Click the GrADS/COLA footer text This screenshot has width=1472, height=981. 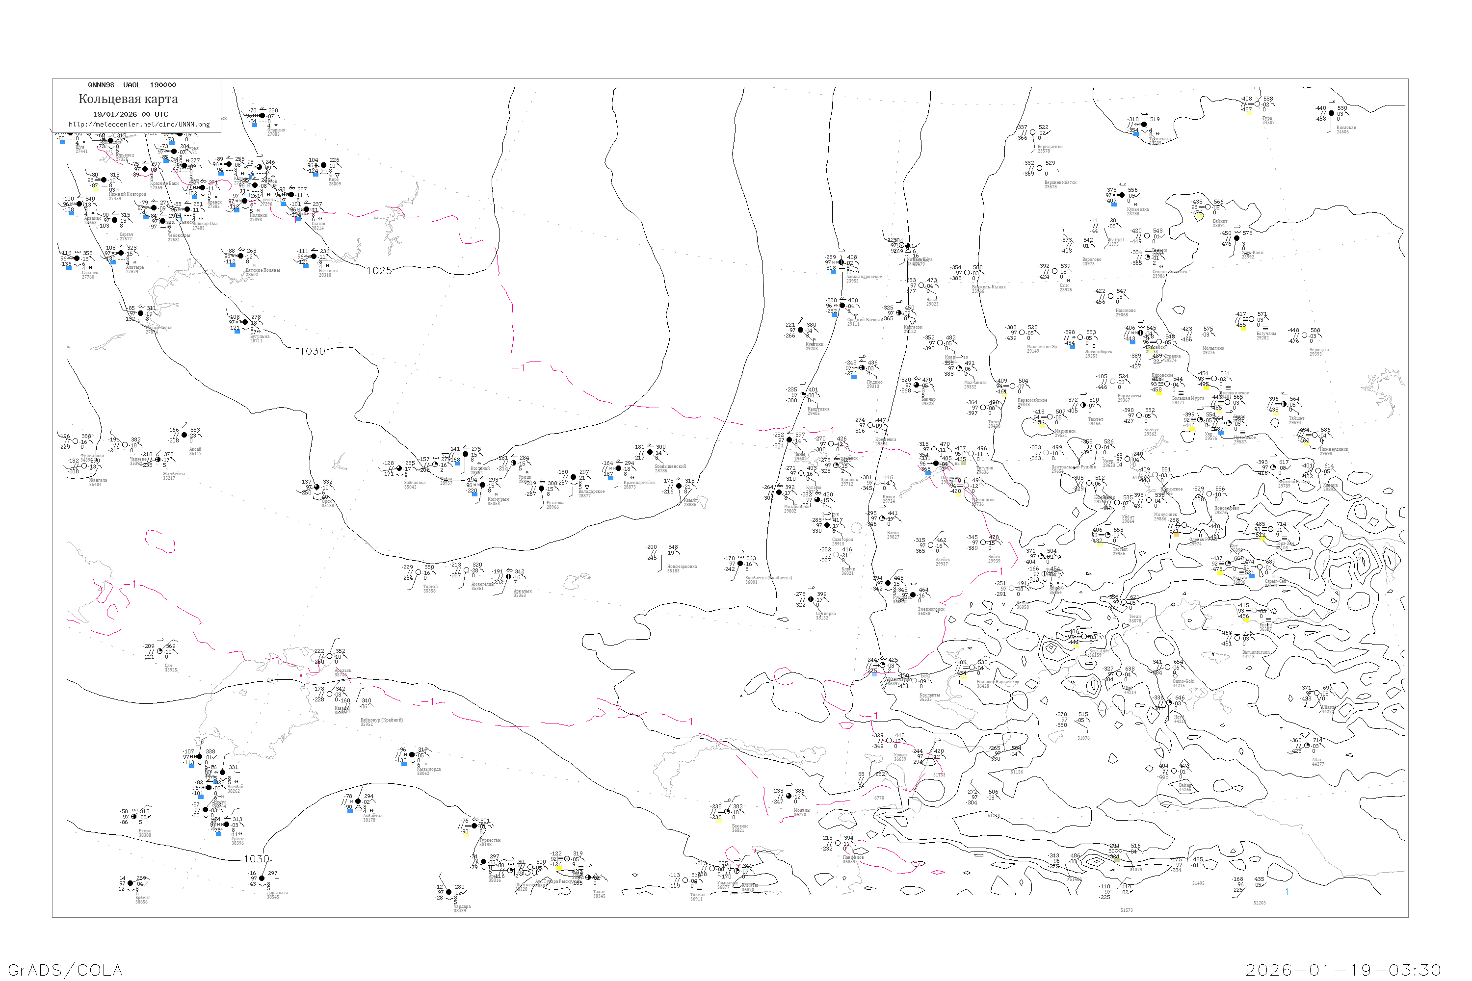pos(65,970)
